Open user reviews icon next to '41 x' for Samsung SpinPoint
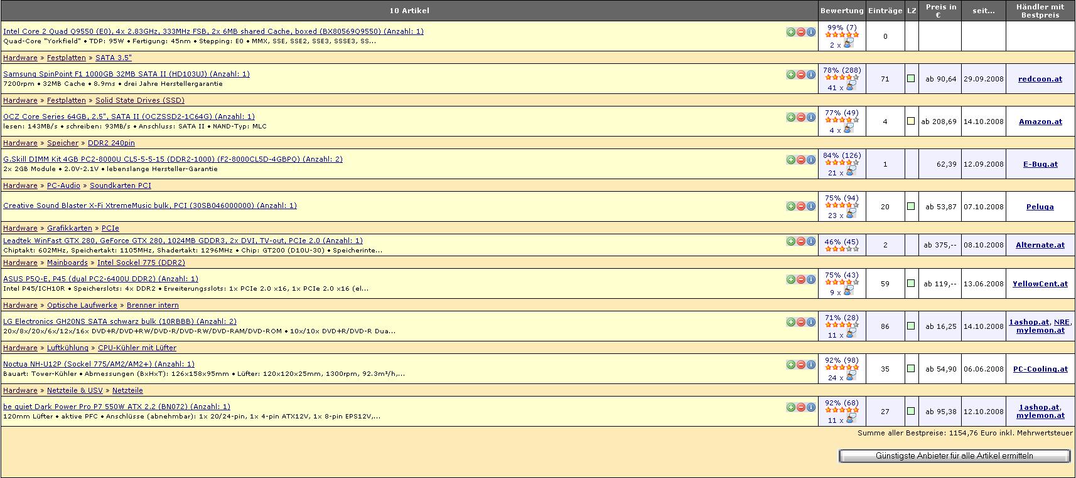 (x=850, y=86)
